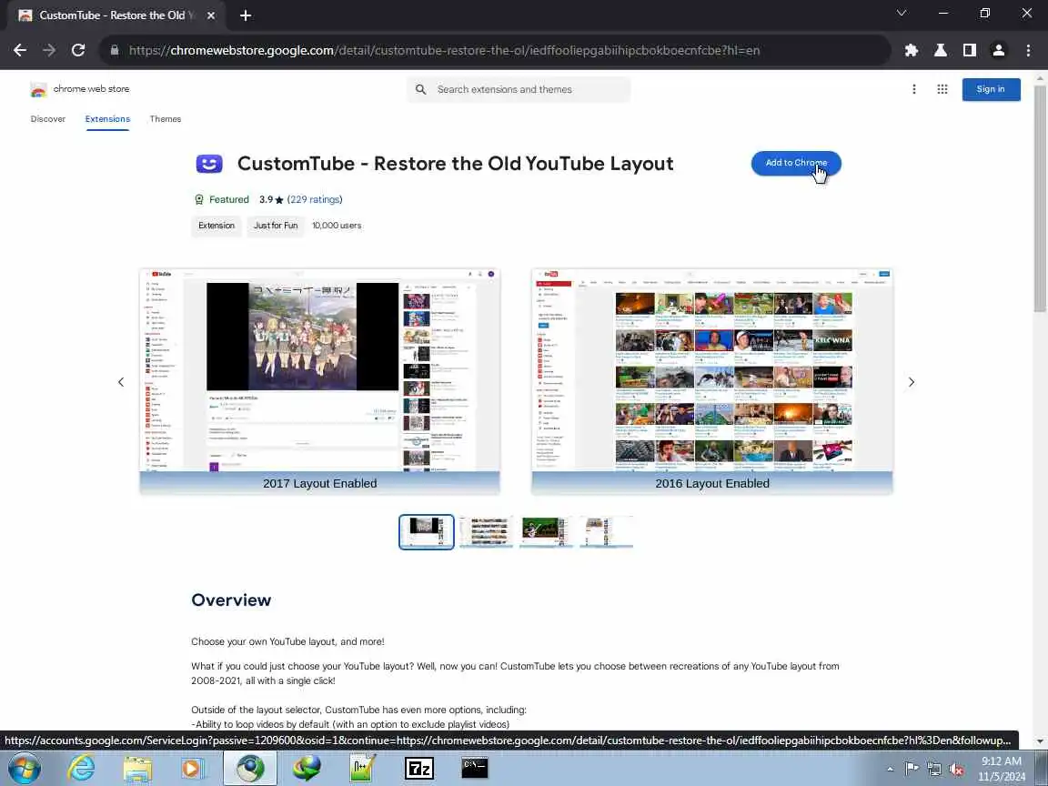Focus the Search extensions and themes field

pyautogui.click(x=519, y=89)
